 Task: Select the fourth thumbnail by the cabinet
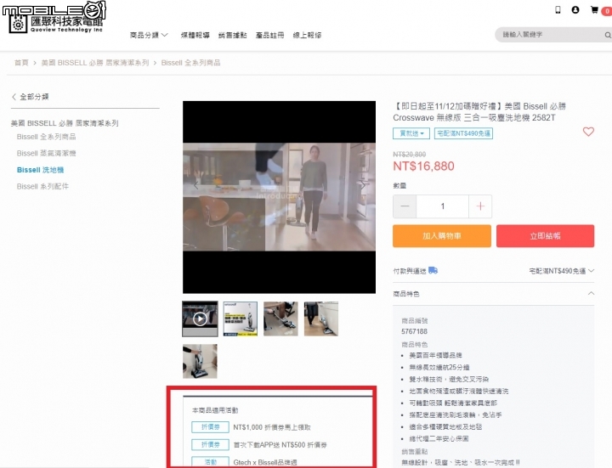[321, 319]
